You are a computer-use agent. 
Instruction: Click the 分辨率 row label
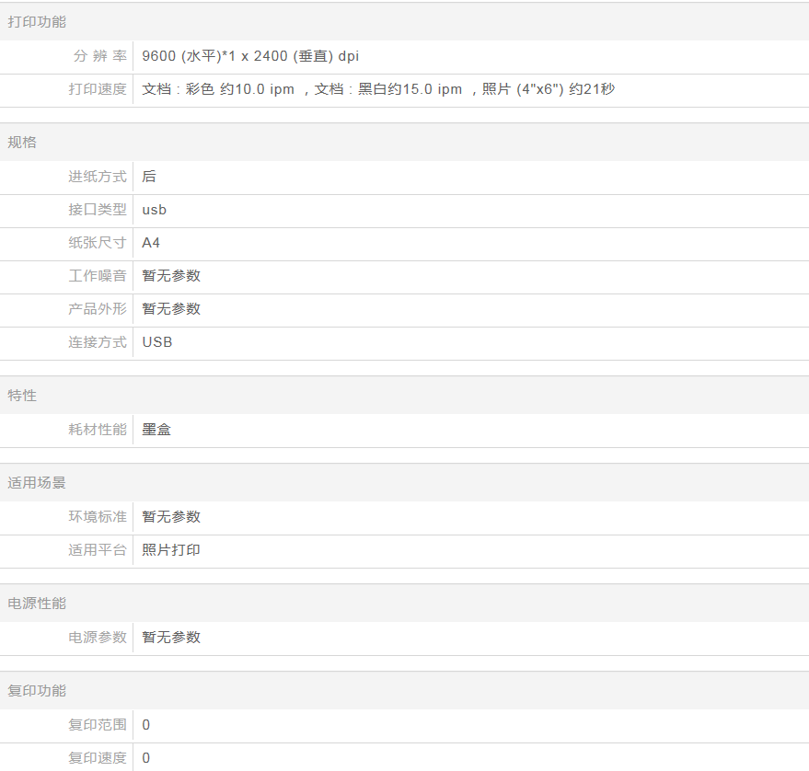coord(99,56)
